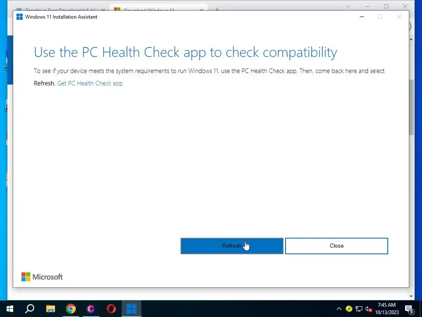This screenshot has width=422, height=317.
Task: Click the Close button in the assistant
Action: (336, 246)
